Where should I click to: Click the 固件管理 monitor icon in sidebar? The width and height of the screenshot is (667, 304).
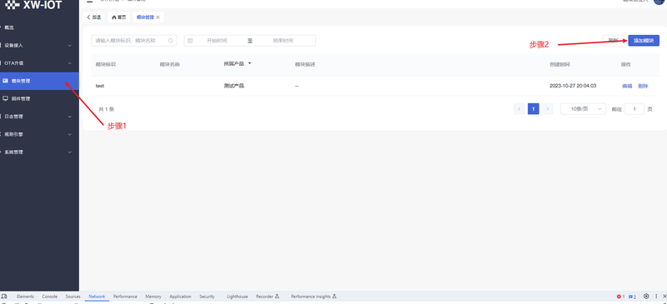pyautogui.click(x=6, y=98)
